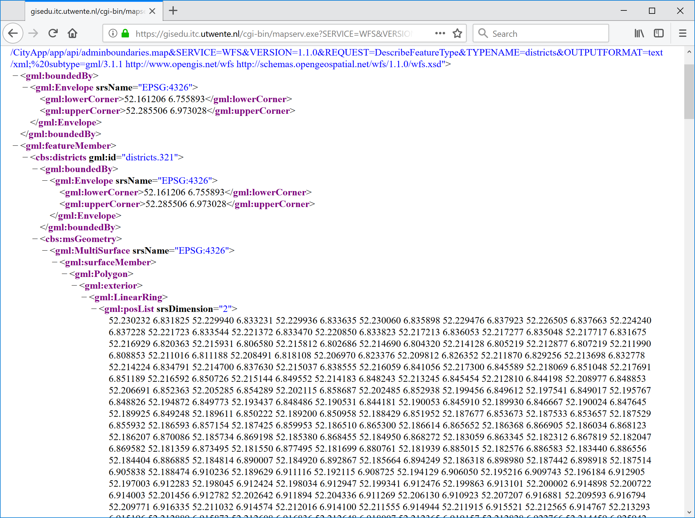The height and width of the screenshot is (518, 695).
Task: Open the Library icon
Action: pos(639,33)
